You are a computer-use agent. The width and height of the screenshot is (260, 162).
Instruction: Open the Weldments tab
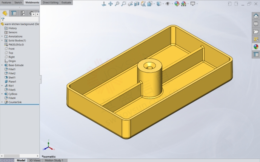tap(32, 3)
